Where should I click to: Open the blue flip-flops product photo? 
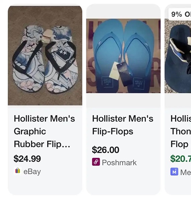[123, 56]
